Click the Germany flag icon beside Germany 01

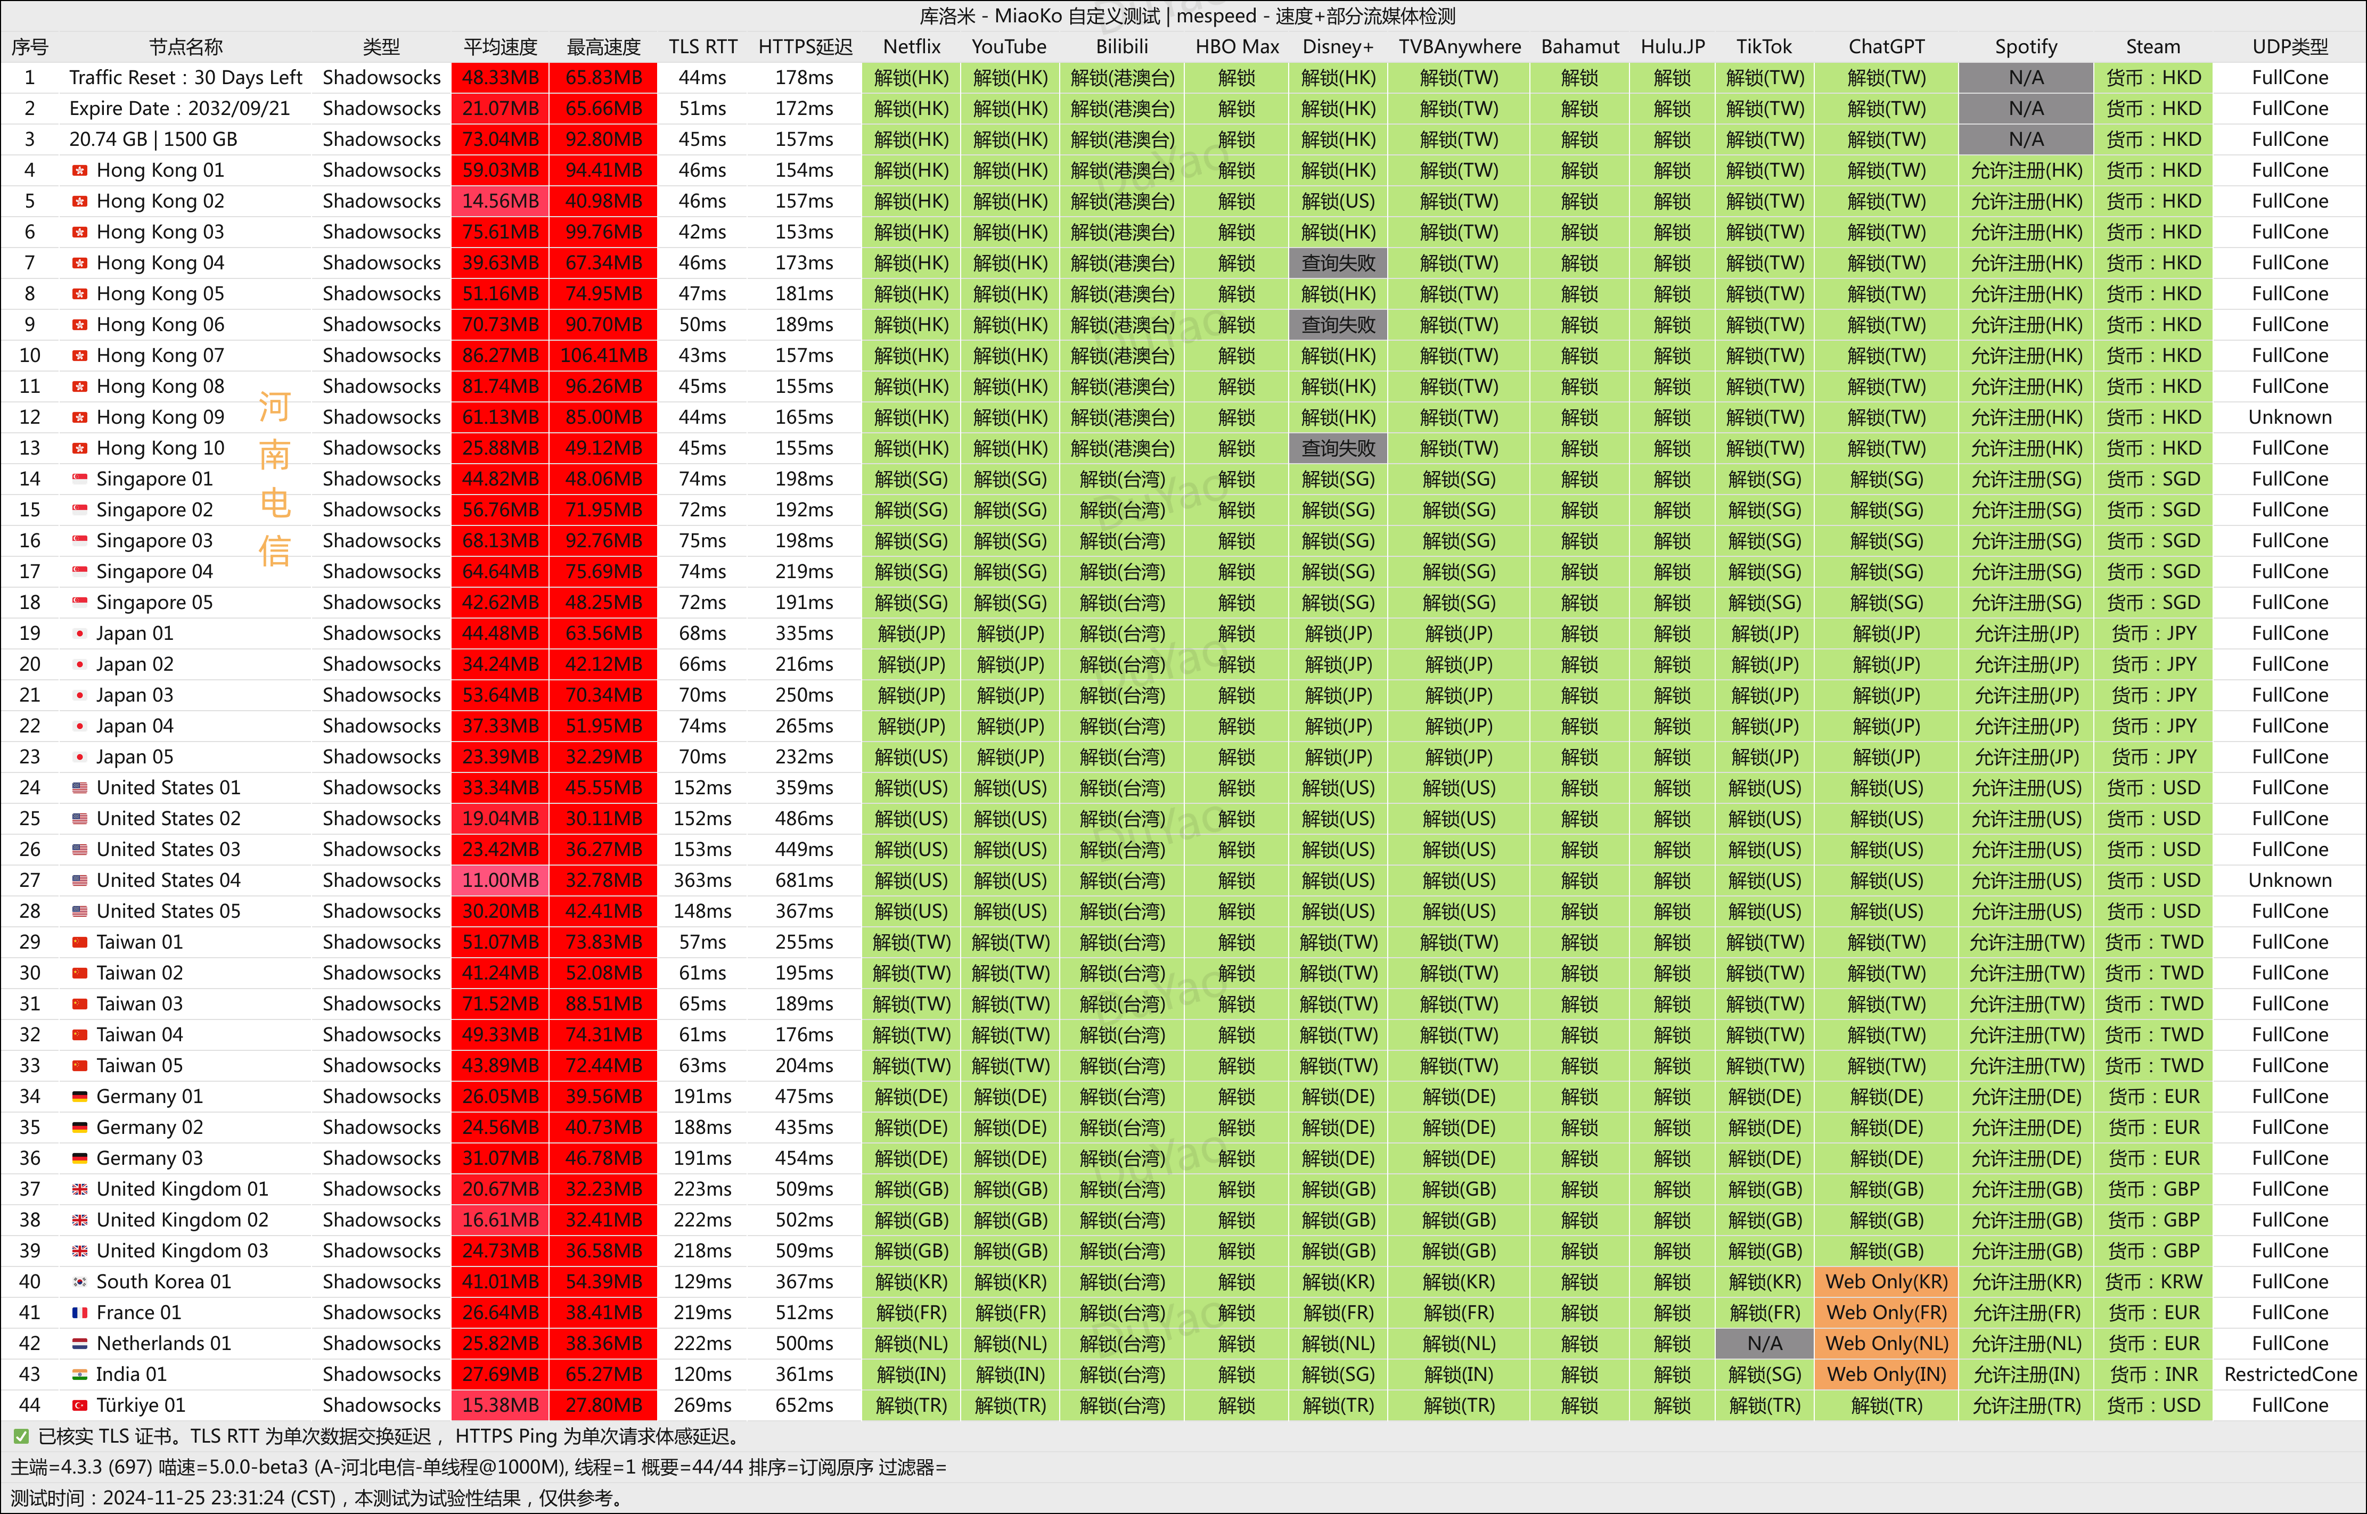[80, 1097]
